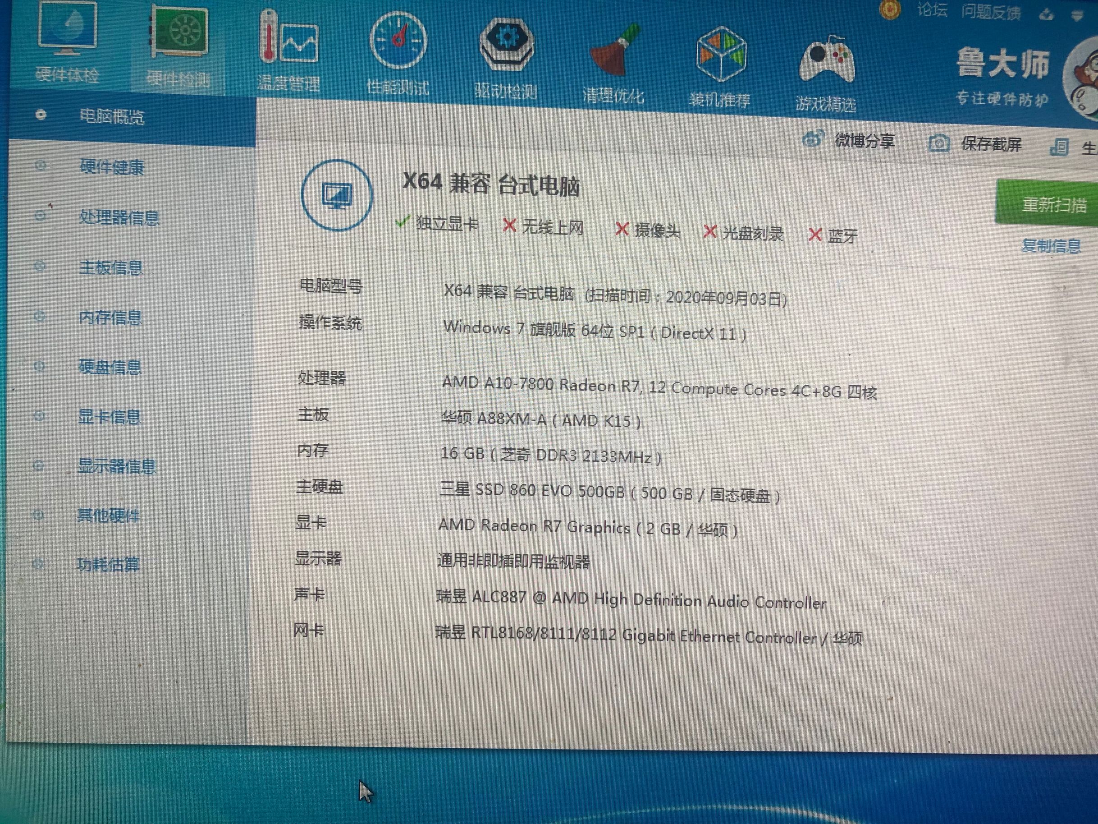Click the 瑞昱 ALC887 sound card value
The width and height of the screenshot is (1098, 824).
pyautogui.click(x=631, y=599)
